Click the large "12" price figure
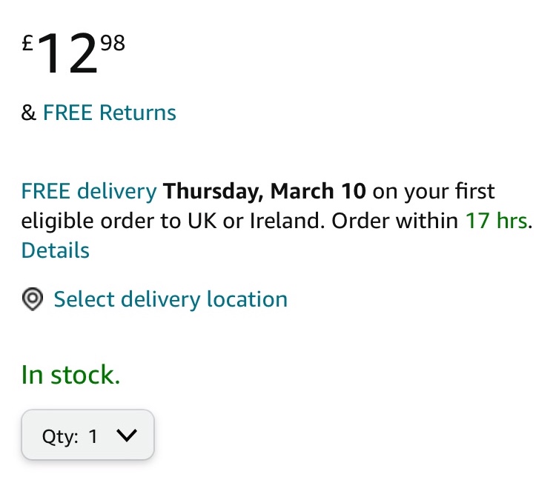The height and width of the screenshot is (477, 556). [x=67, y=56]
